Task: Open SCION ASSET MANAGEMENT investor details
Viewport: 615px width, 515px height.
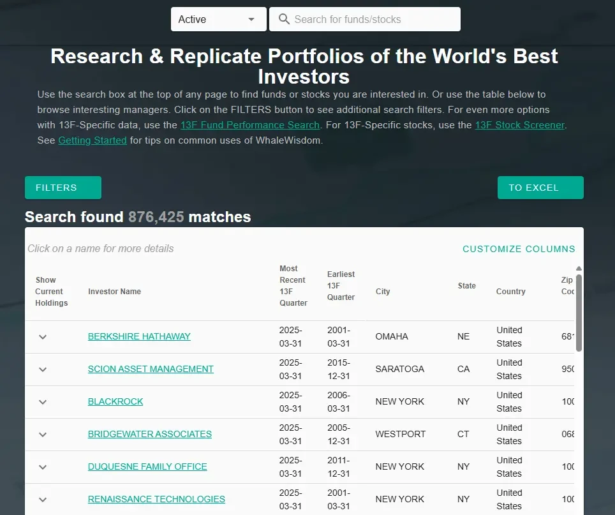Action: point(151,369)
